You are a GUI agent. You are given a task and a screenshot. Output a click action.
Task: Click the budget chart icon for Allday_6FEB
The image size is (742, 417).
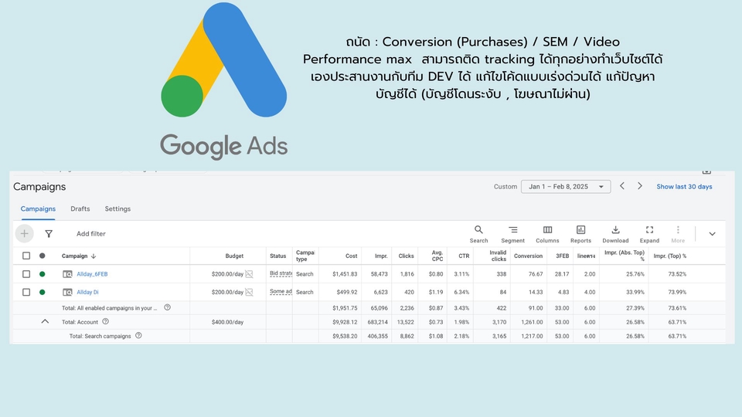point(250,273)
